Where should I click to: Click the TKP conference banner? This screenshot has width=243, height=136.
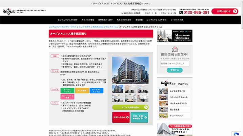(x=175, y=129)
